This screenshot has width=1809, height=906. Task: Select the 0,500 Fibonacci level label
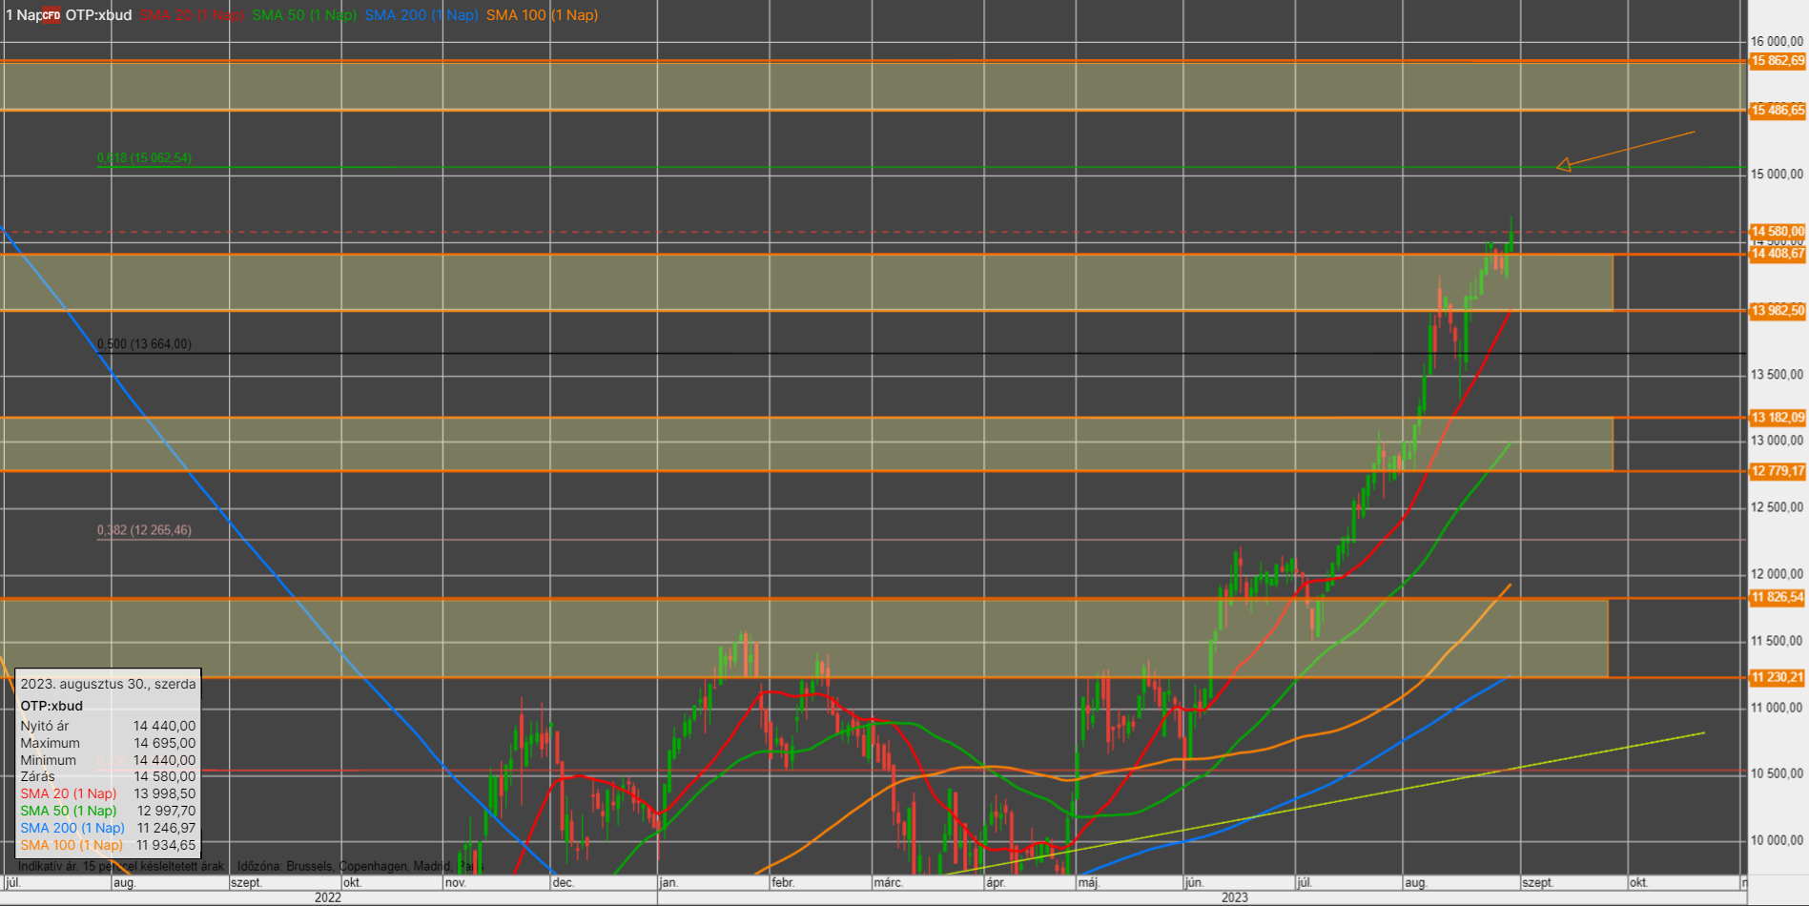pyautogui.click(x=144, y=344)
